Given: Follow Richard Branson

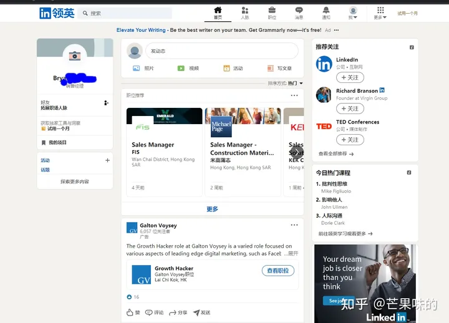Looking at the screenshot, I should tap(350, 108).
